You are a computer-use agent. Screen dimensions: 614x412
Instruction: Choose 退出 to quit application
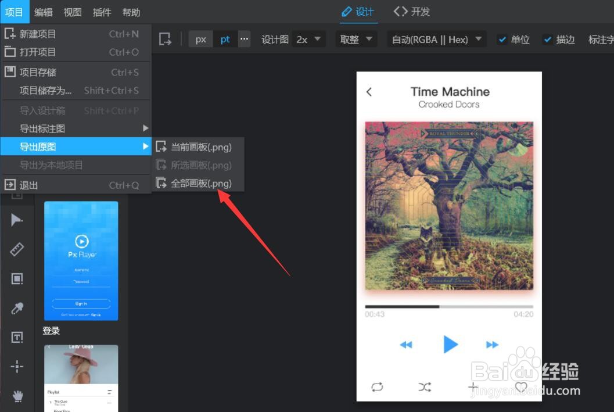click(76, 185)
